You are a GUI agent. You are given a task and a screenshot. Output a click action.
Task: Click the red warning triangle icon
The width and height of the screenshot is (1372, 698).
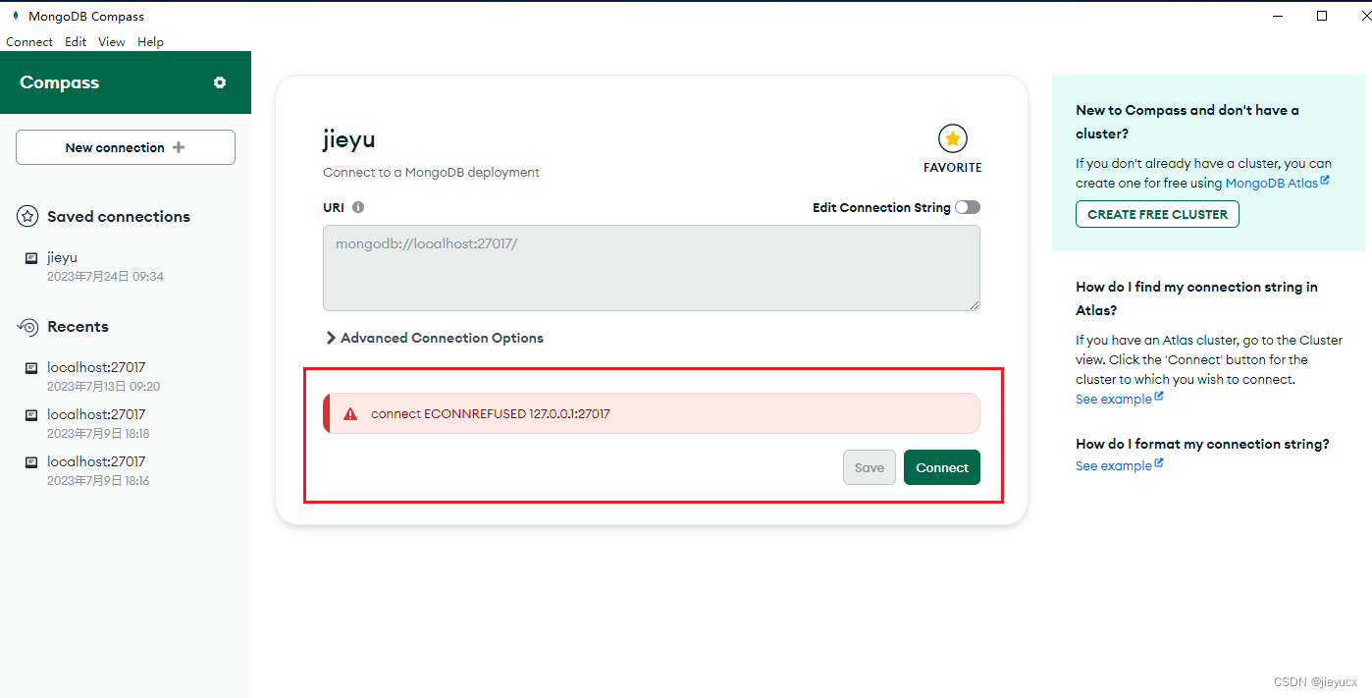(350, 414)
